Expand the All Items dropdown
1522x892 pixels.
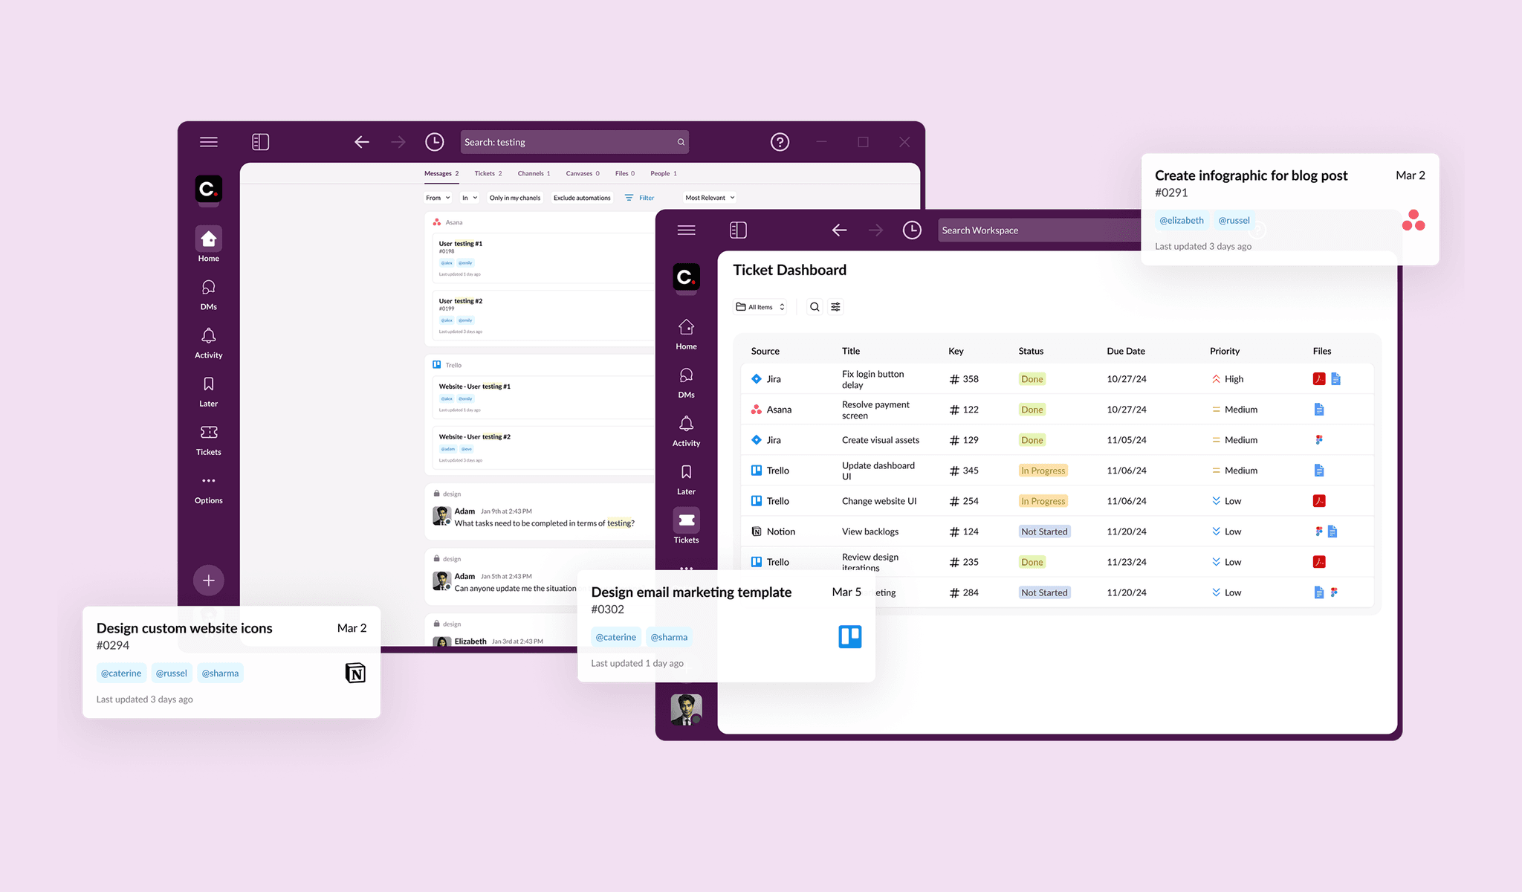pyautogui.click(x=760, y=307)
